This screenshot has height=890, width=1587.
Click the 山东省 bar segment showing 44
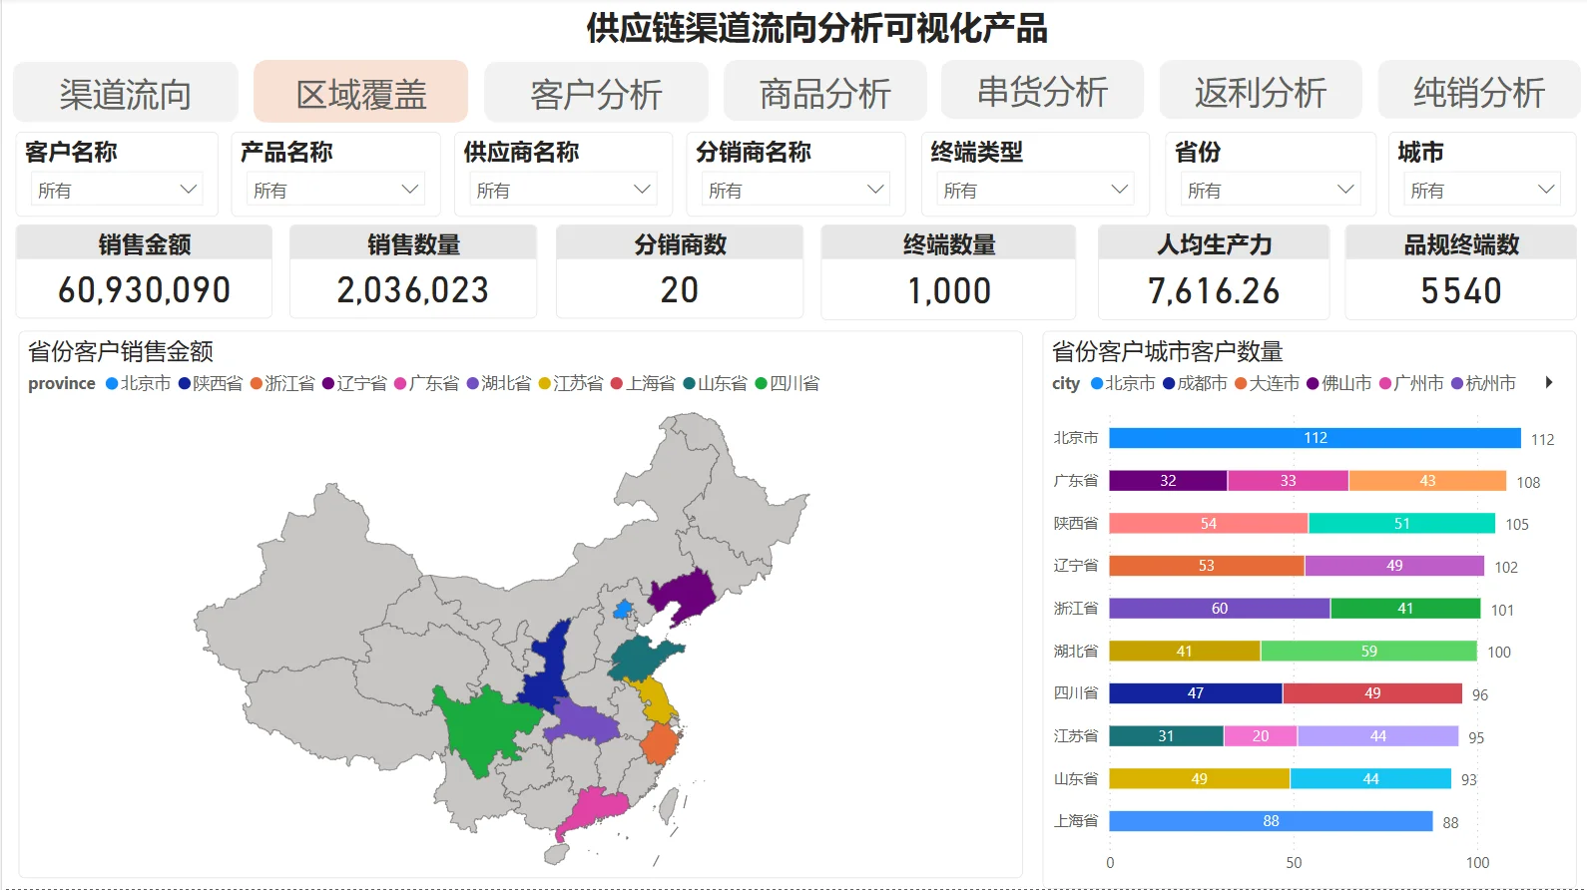tap(1370, 778)
